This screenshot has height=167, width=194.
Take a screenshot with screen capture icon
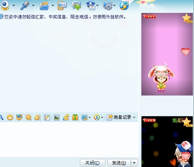pos(84,117)
